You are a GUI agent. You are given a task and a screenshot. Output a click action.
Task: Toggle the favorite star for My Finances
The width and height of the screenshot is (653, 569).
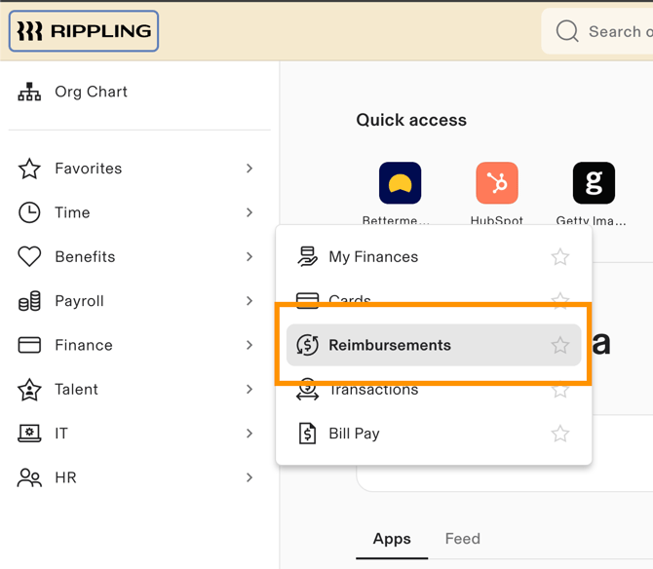[x=560, y=257]
